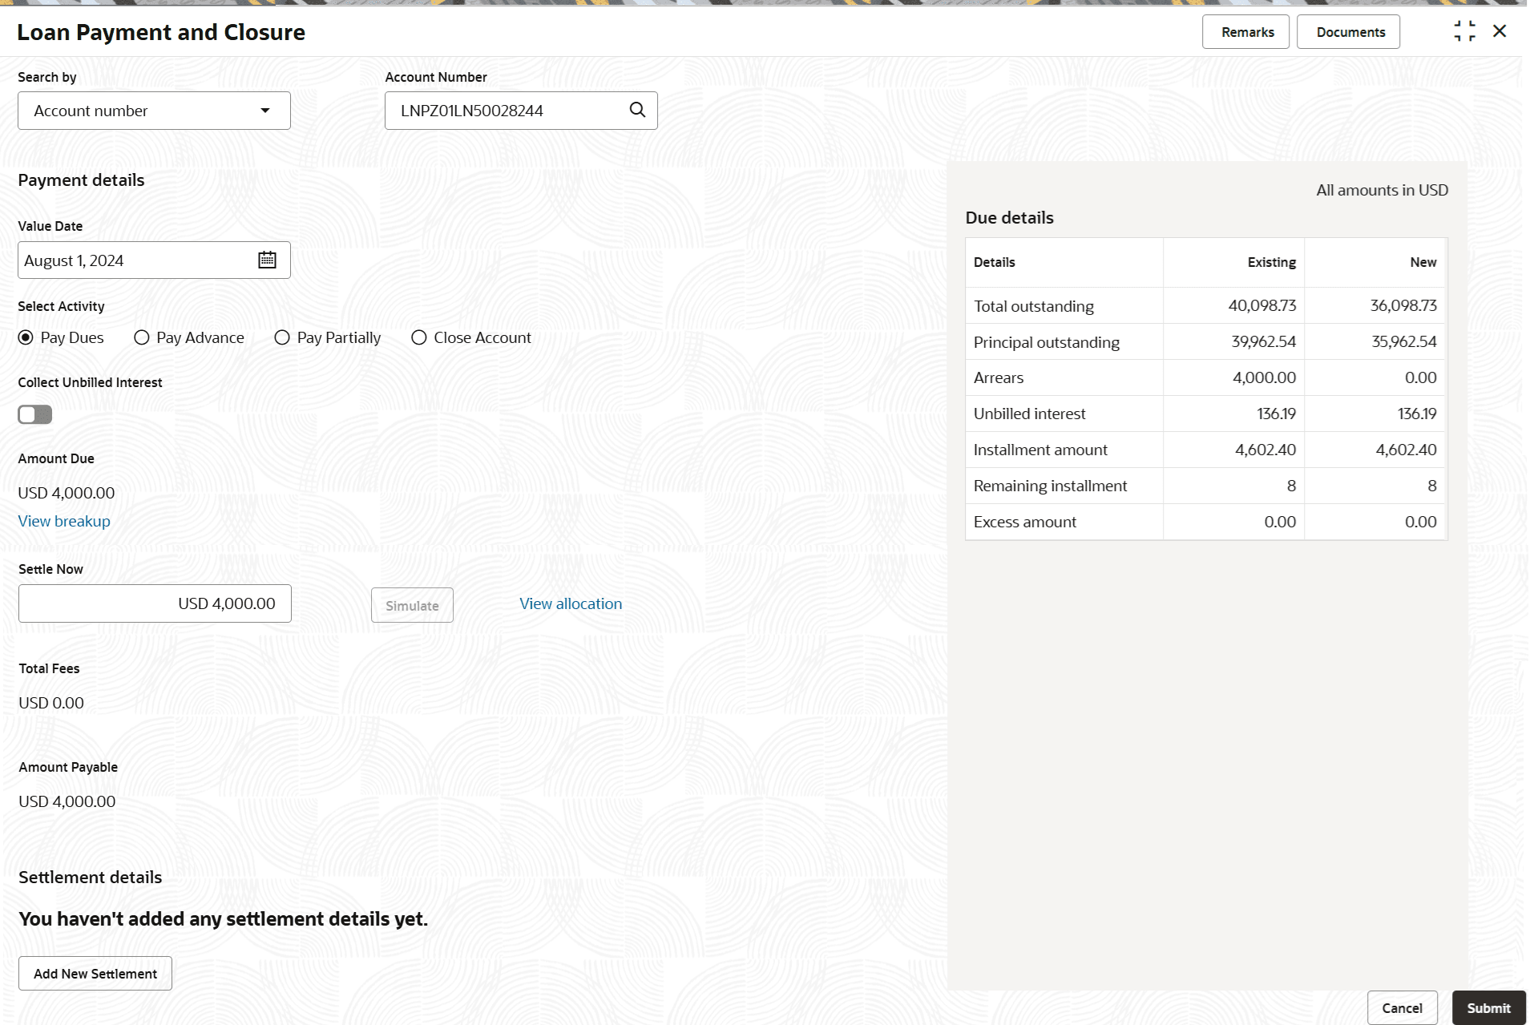The image size is (1530, 1025).
Task: Select the Arrears row label
Action: [999, 377]
